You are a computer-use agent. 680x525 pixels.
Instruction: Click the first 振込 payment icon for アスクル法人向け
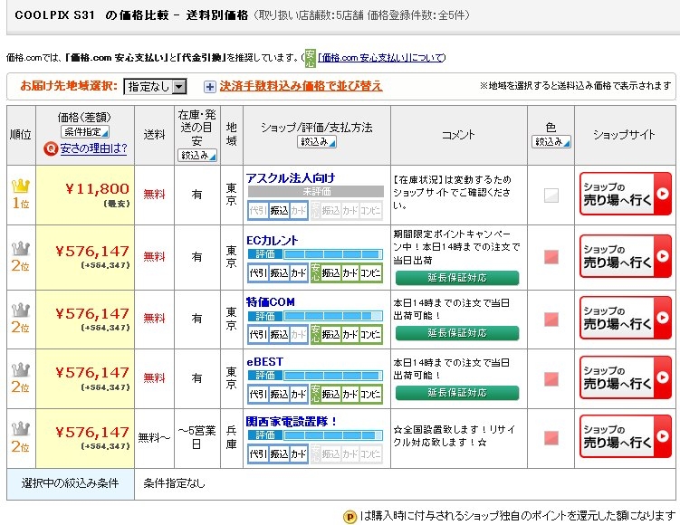(279, 211)
